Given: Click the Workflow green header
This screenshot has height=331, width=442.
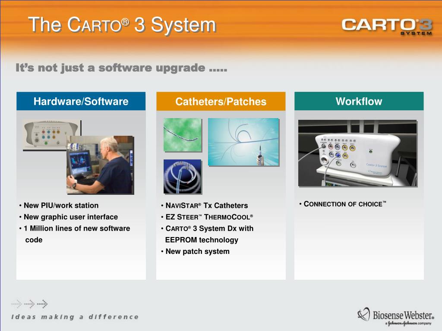Looking at the screenshot, I should coord(359,101).
